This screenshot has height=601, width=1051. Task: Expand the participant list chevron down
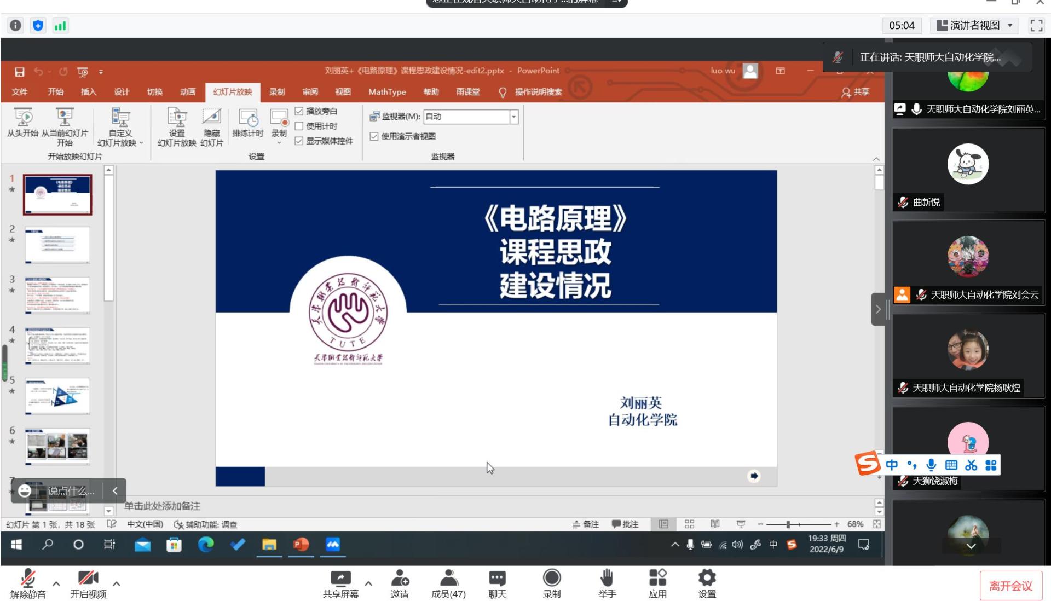tap(971, 546)
